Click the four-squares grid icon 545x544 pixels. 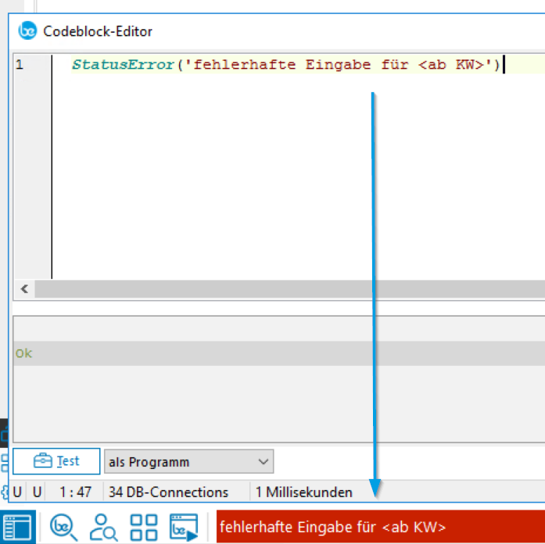(x=144, y=526)
